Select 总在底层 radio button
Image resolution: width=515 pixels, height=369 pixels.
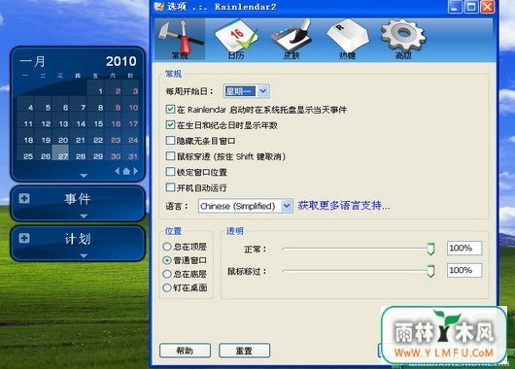(x=167, y=274)
